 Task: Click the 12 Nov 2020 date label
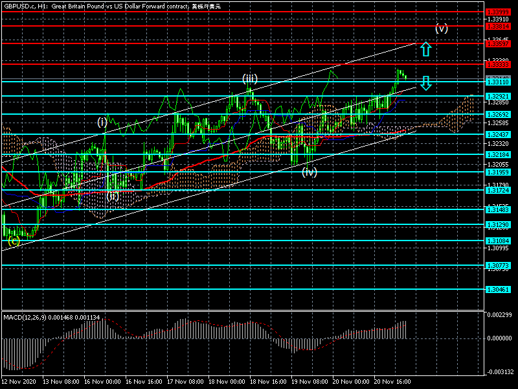pyautogui.click(x=18, y=381)
